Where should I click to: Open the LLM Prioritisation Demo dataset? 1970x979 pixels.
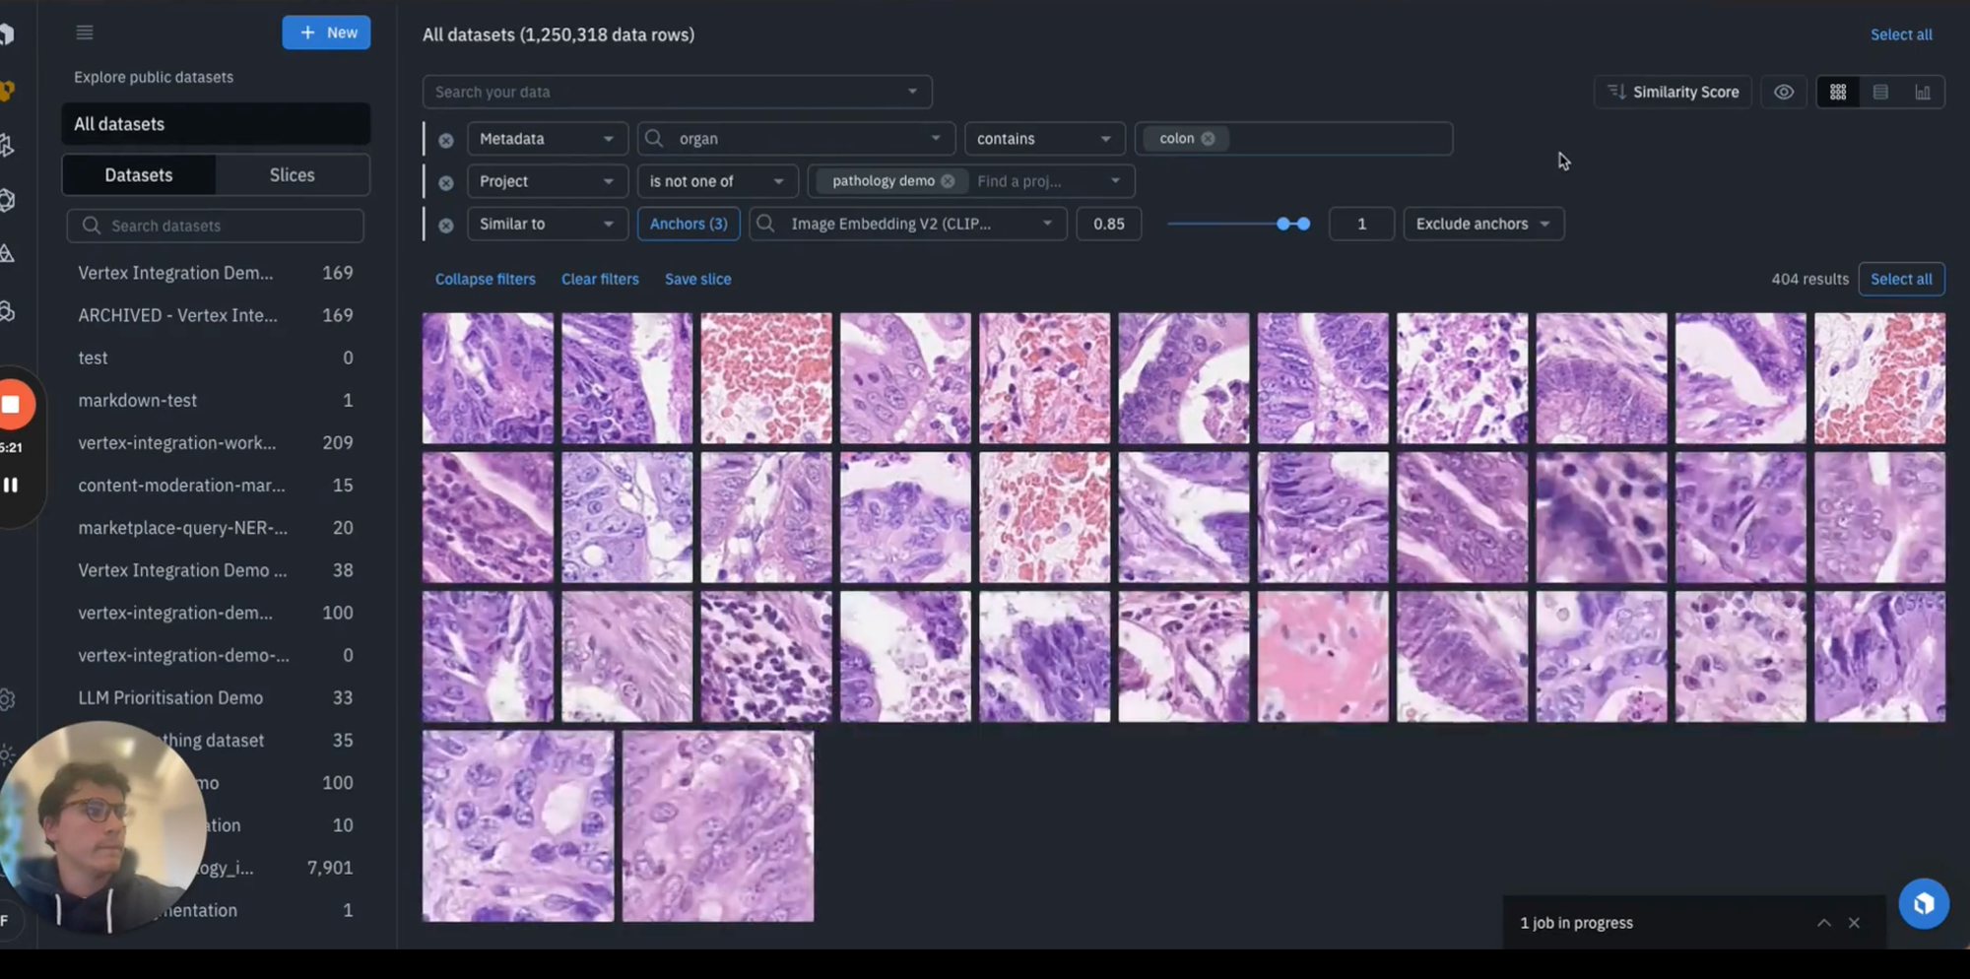coord(216,697)
